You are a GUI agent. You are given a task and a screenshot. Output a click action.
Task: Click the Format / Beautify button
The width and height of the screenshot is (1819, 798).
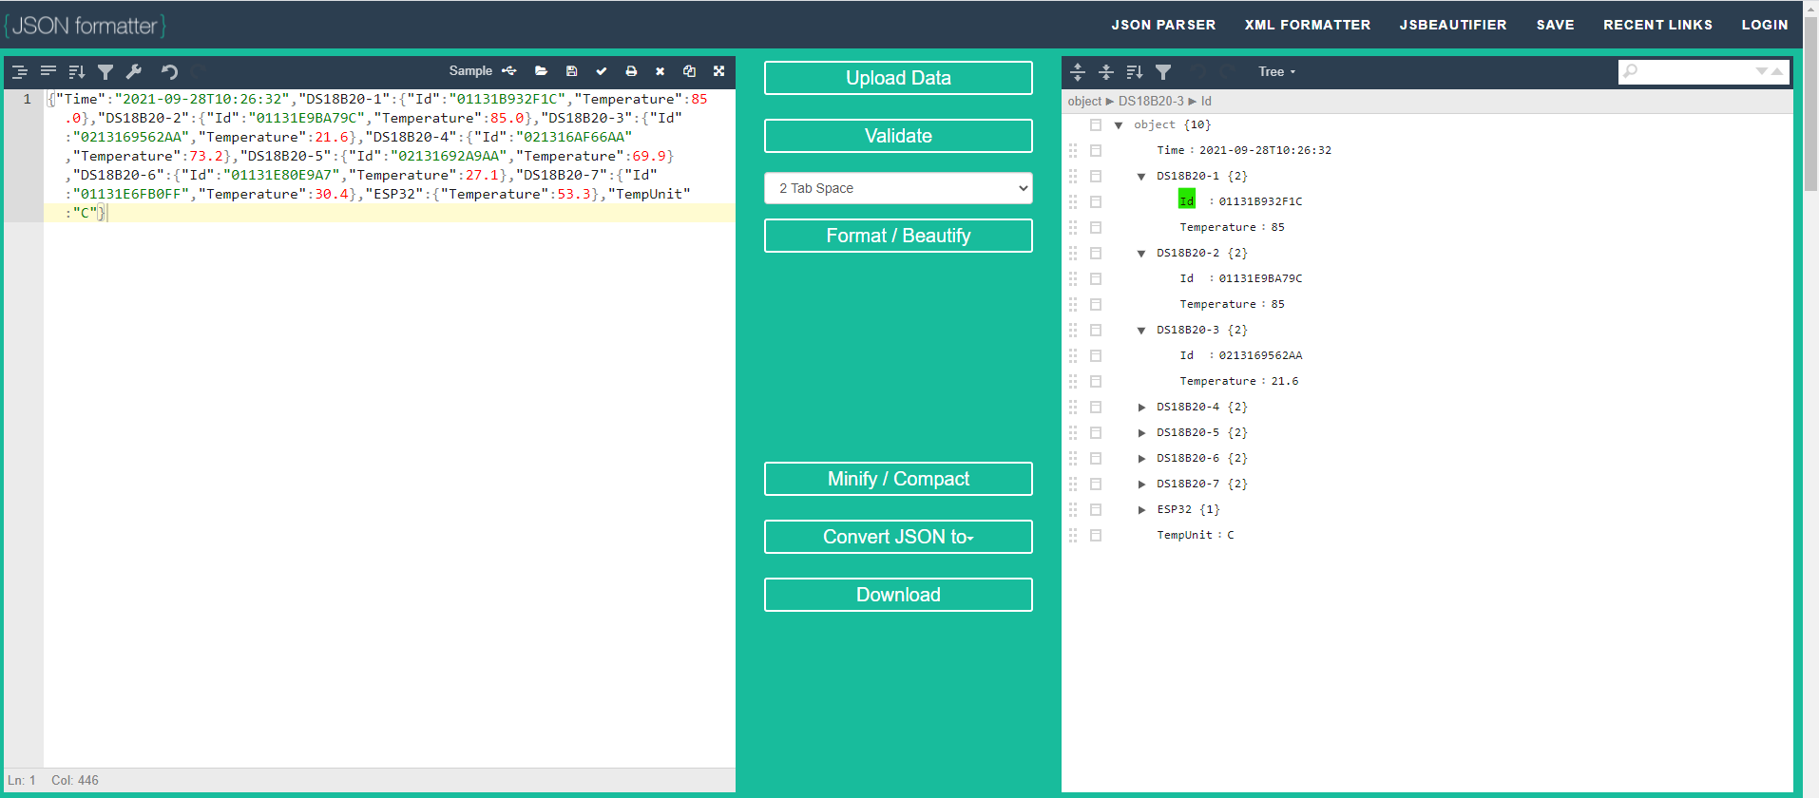(x=898, y=236)
